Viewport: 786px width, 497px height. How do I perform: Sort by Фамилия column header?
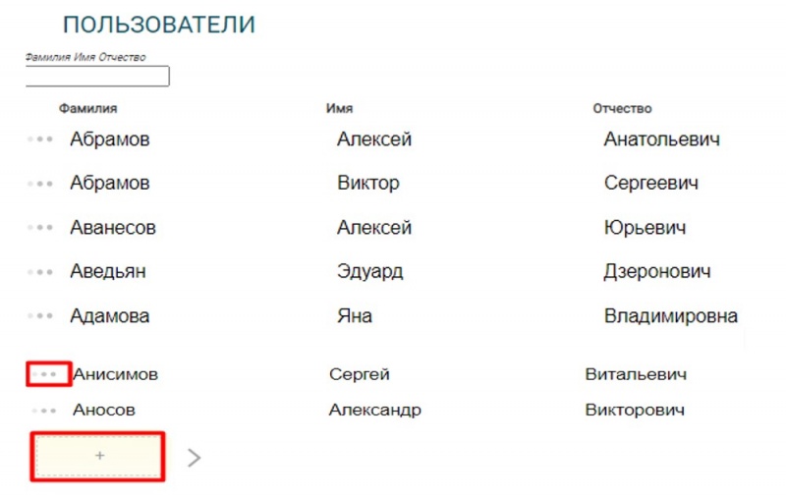click(87, 109)
